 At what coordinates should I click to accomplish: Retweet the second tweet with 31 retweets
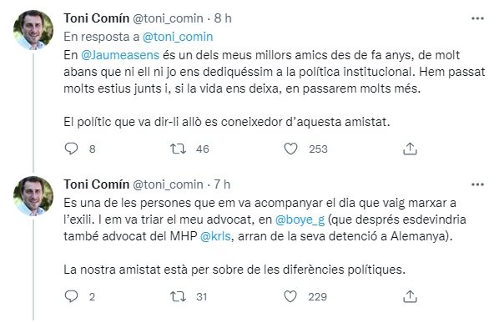178,296
